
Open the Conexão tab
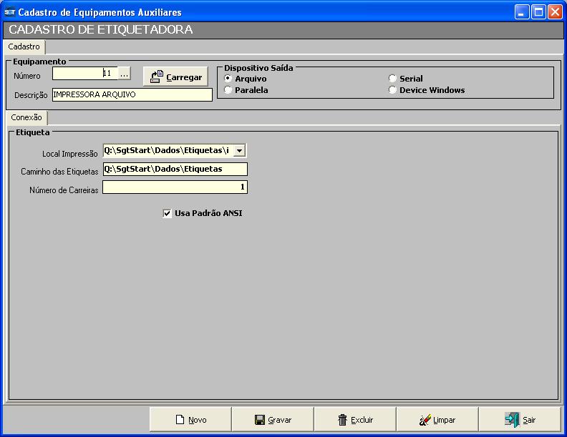pos(26,117)
